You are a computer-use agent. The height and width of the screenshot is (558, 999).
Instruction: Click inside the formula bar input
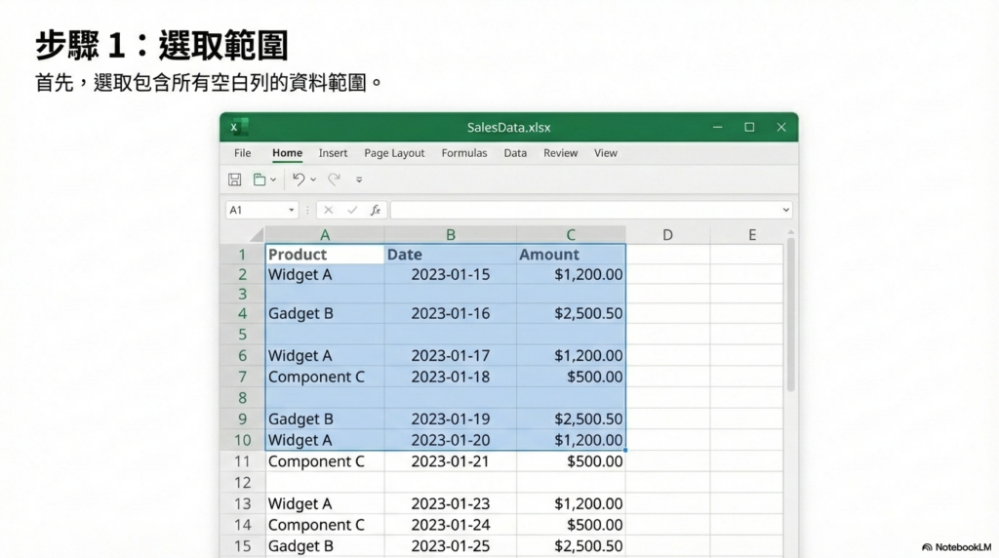pyautogui.click(x=585, y=210)
